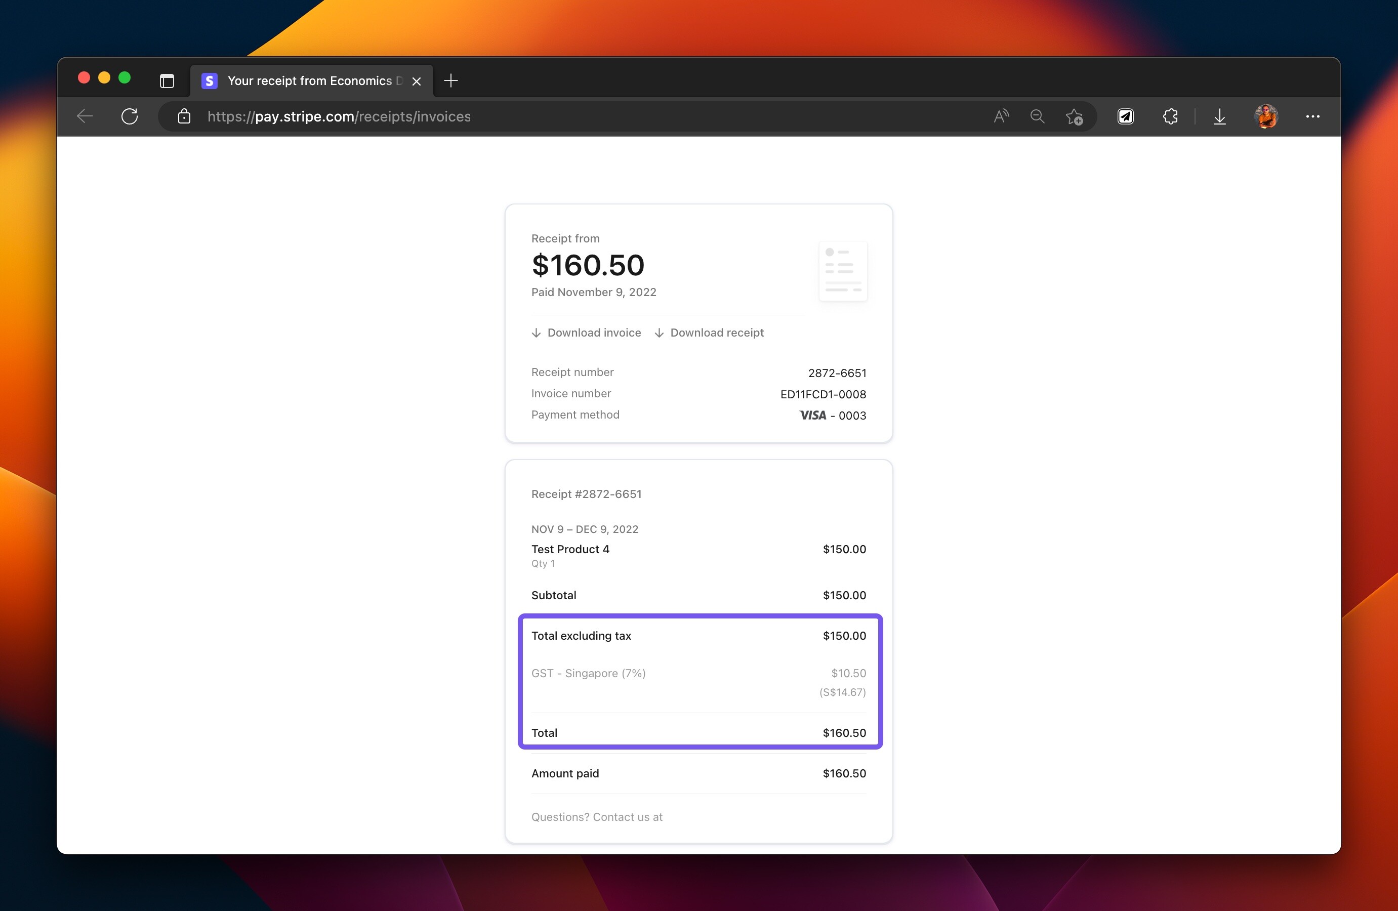This screenshot has width=1398, height=911.
Task: Close the Your receipt from Economics tab
Action: (417, 81)
